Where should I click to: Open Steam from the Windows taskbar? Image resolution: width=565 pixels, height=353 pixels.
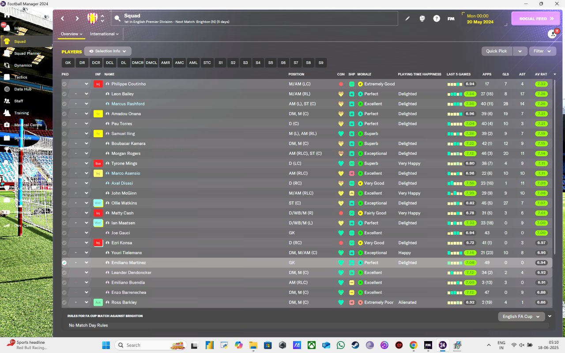(355, 345)
